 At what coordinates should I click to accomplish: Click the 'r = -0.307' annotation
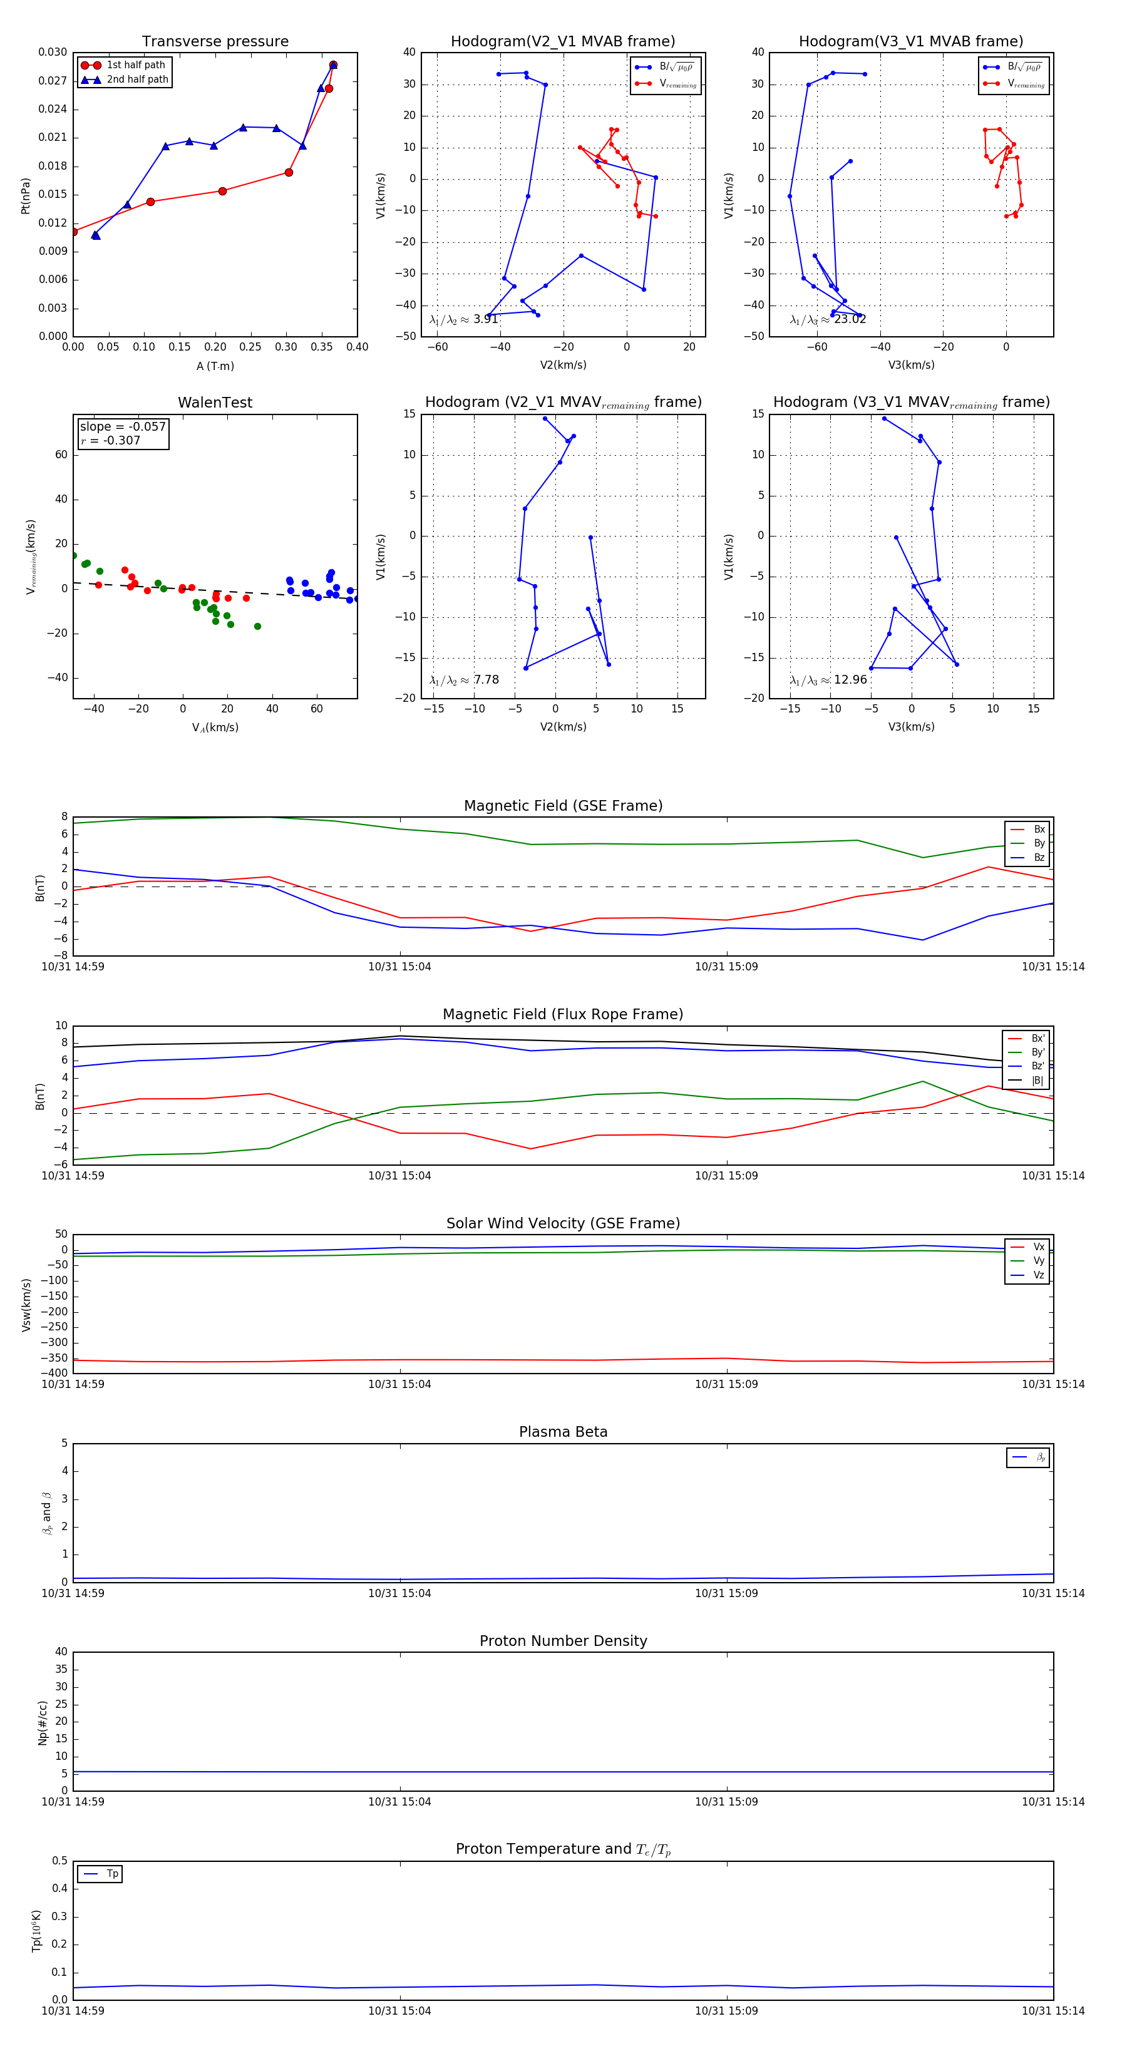click(x=110, y=440)
